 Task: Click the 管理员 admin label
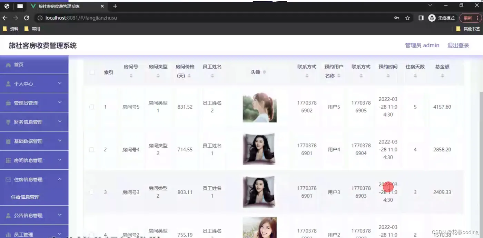[422, 46]
